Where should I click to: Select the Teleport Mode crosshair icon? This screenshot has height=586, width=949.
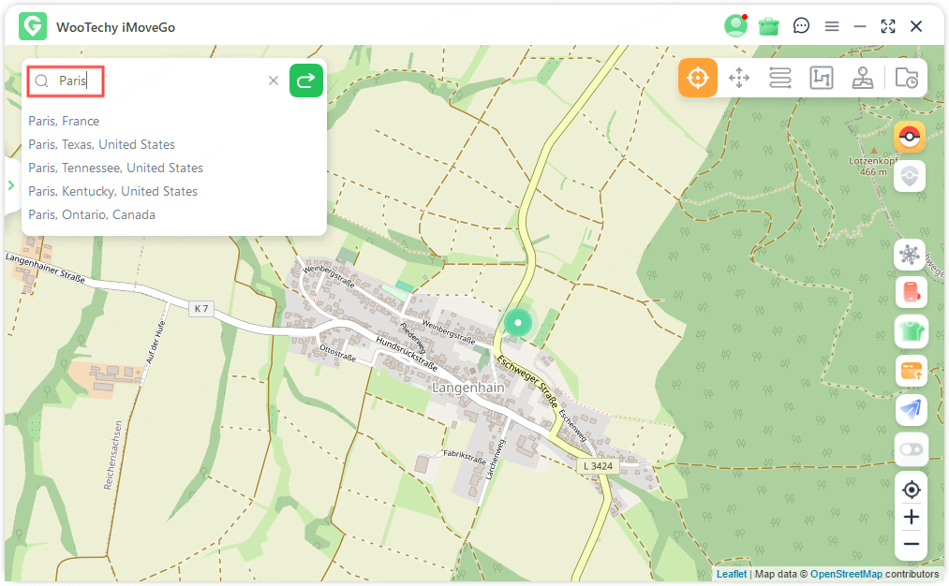point(698,78)
